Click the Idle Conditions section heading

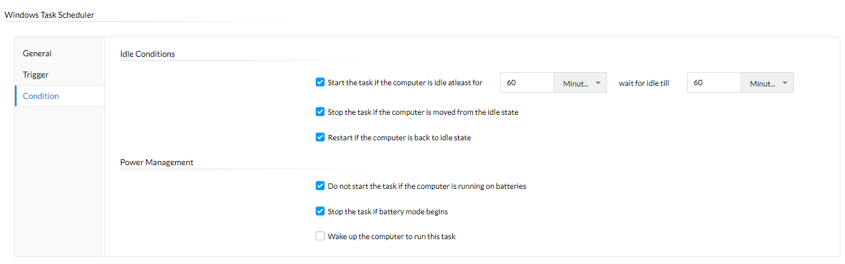(x=148, y=54)
